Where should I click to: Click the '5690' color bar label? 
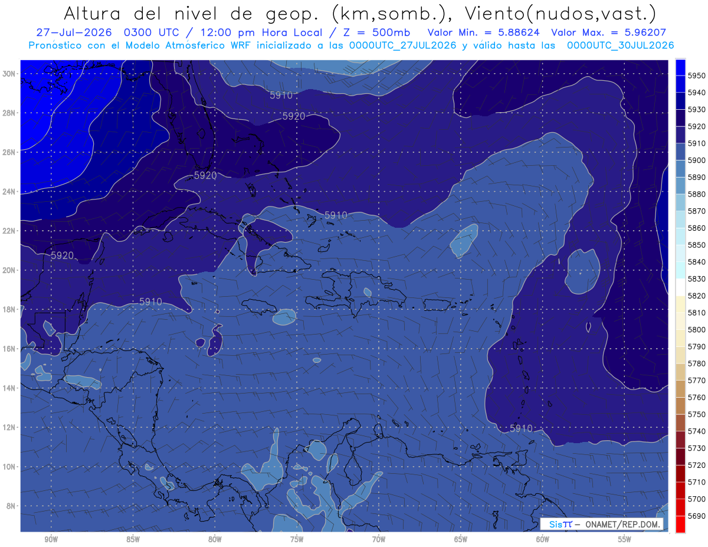[x=697, y=516]
